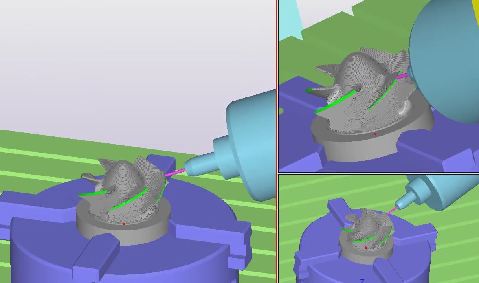This screenshot has width=479, height=283.
Task: Click the leftmost green toolpath in left view
Action: [x=92, y=193]
